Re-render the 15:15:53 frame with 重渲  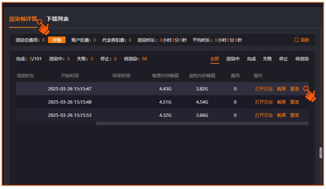tap(294, 115)
